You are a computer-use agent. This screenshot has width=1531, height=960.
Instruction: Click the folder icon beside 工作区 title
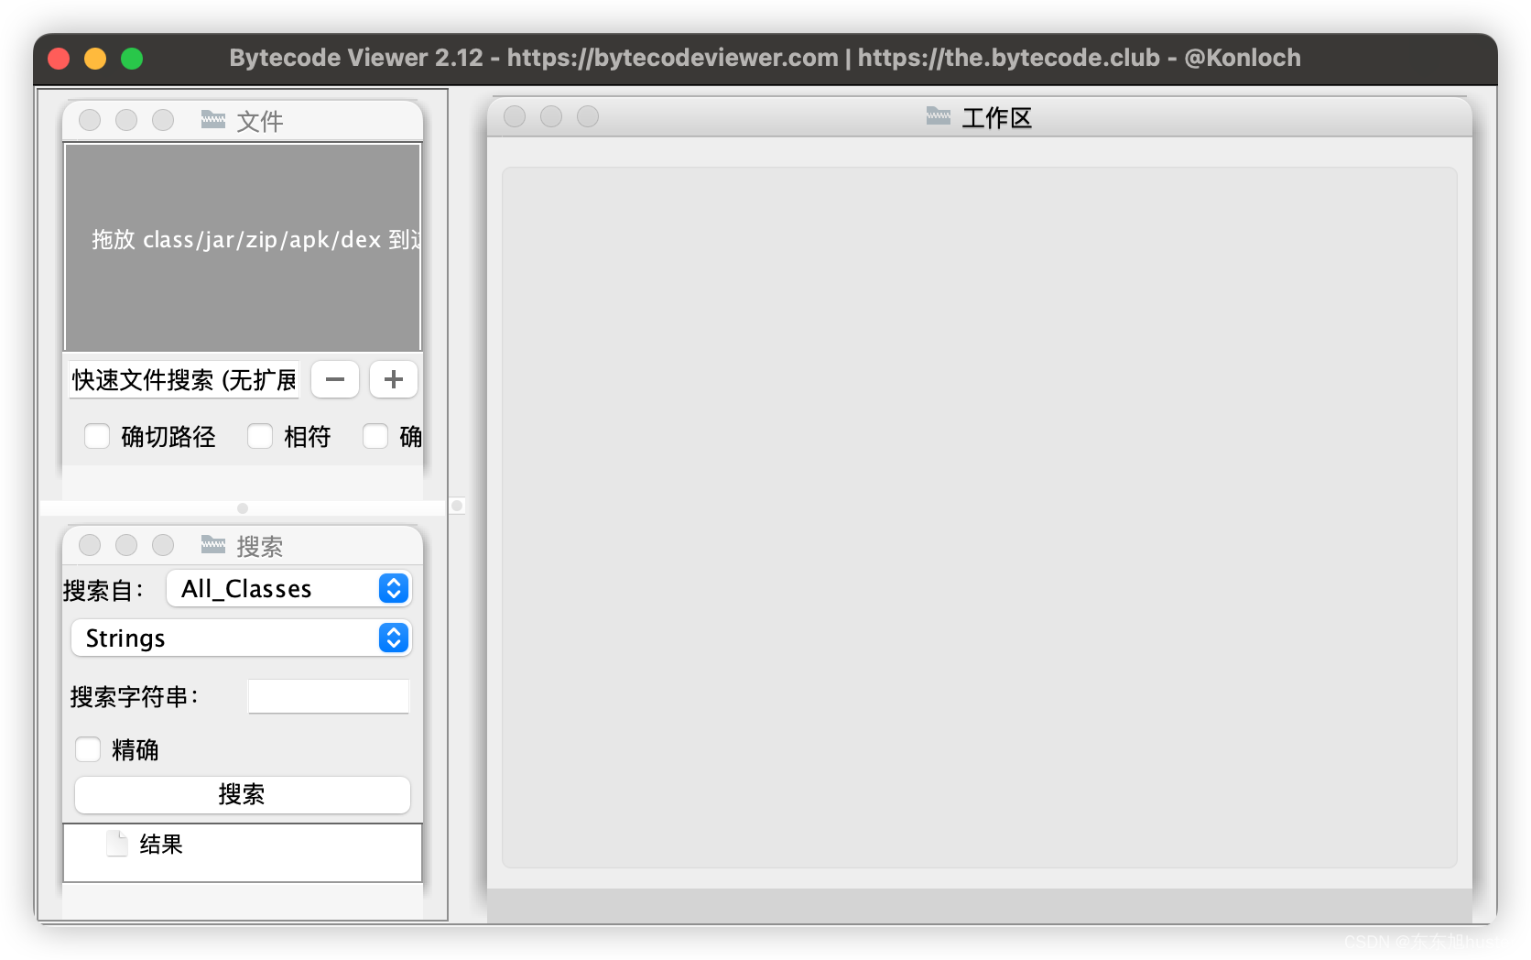click(x=939, y=115)
